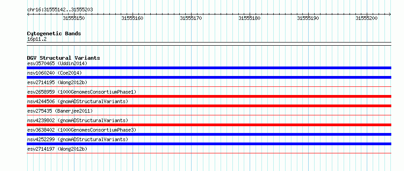Open variant esv3570465 (Uddin2014) label

click(x=57, y=63)
